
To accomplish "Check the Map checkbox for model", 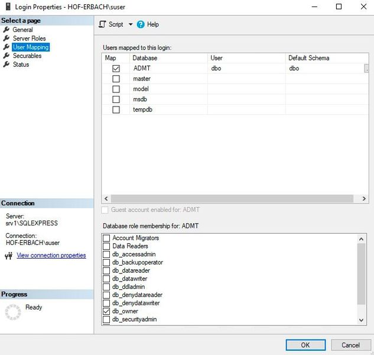I will point(116,89).
